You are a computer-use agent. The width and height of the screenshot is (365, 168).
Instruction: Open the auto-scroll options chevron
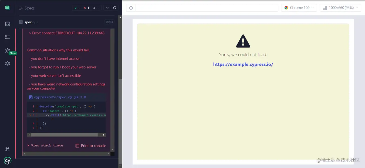pos(107,8)
